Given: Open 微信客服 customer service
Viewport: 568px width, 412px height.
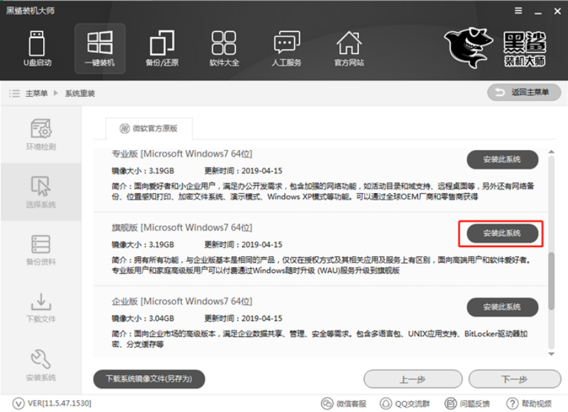Looking at the screenshot, I should tap(345, 402).
